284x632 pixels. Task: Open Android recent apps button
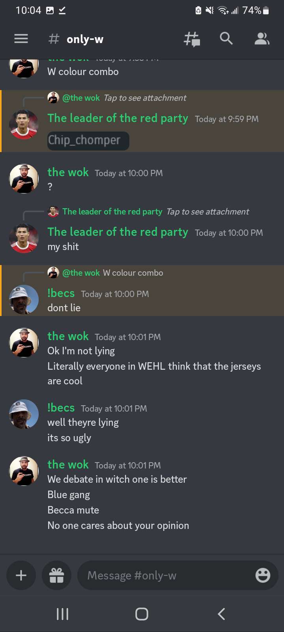[62, 614]
